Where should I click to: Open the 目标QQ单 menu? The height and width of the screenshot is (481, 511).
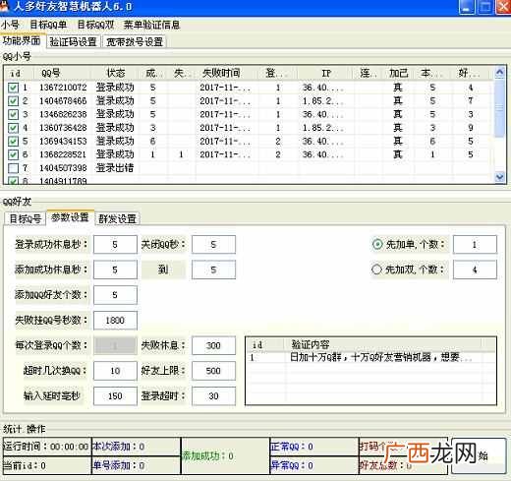click(48, 25)
